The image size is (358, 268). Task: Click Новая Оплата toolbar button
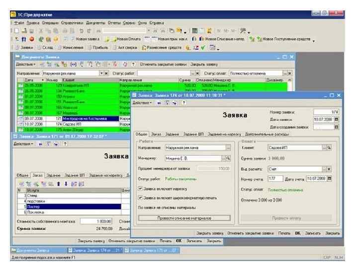pos(126,39)
